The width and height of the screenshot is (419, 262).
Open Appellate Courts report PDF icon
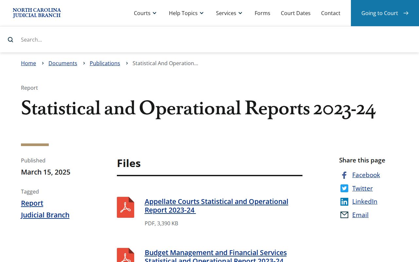coord(125,207)
